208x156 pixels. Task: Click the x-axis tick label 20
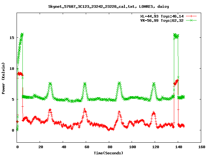click(x=41, y=147)
